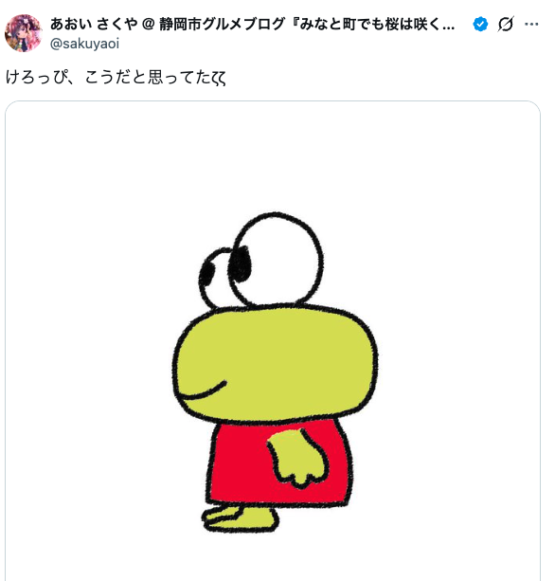Open the Grok explain-post icon

tap(506, 24)
